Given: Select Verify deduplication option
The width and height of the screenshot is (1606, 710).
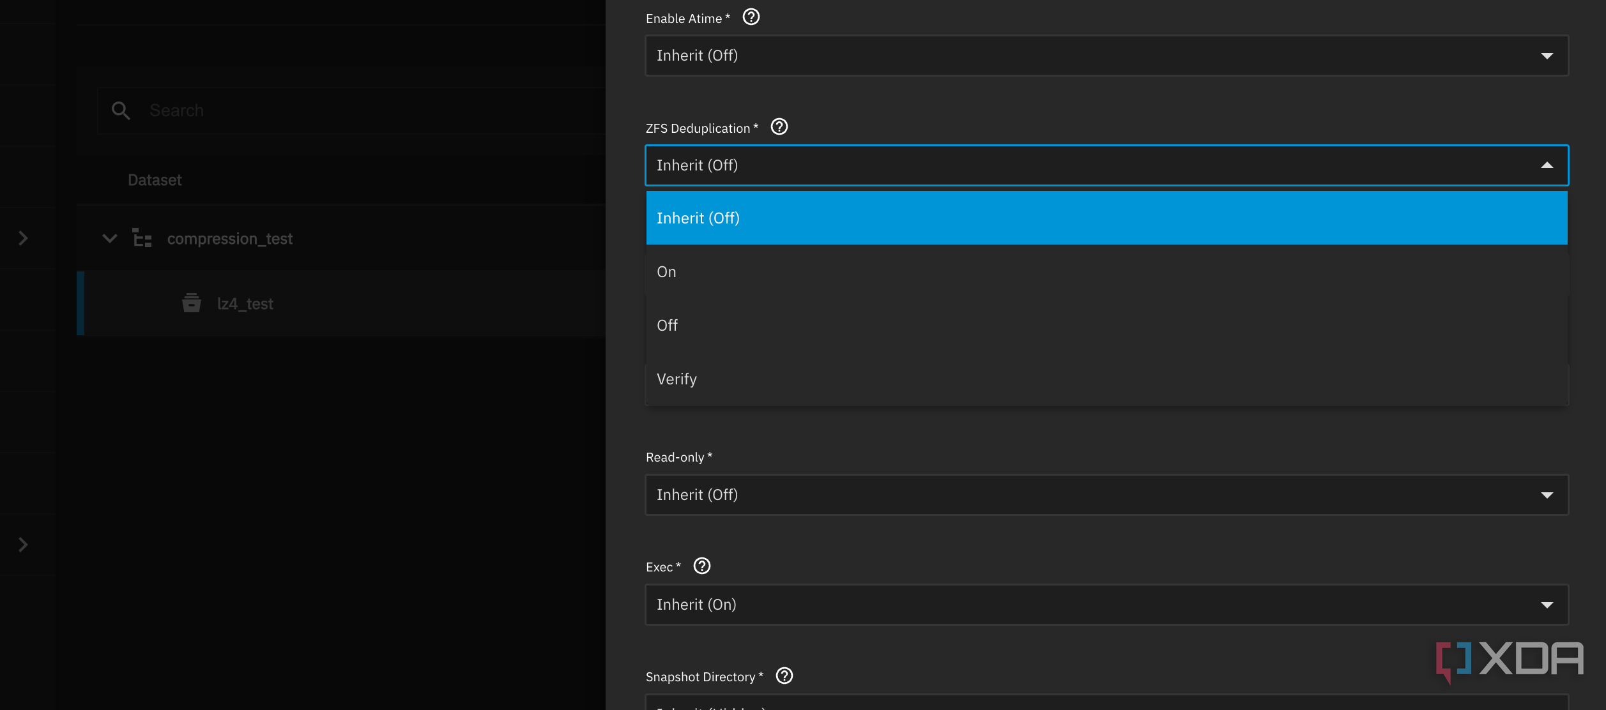Looking at the screenshot, I should (x=1106, y=379).
